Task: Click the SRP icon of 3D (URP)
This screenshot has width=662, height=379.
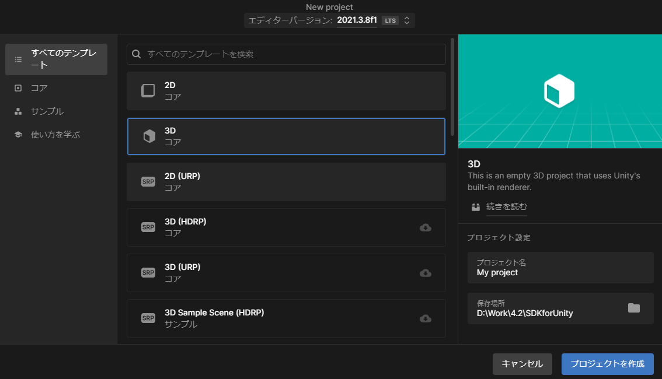Action: tap(148, 273)
